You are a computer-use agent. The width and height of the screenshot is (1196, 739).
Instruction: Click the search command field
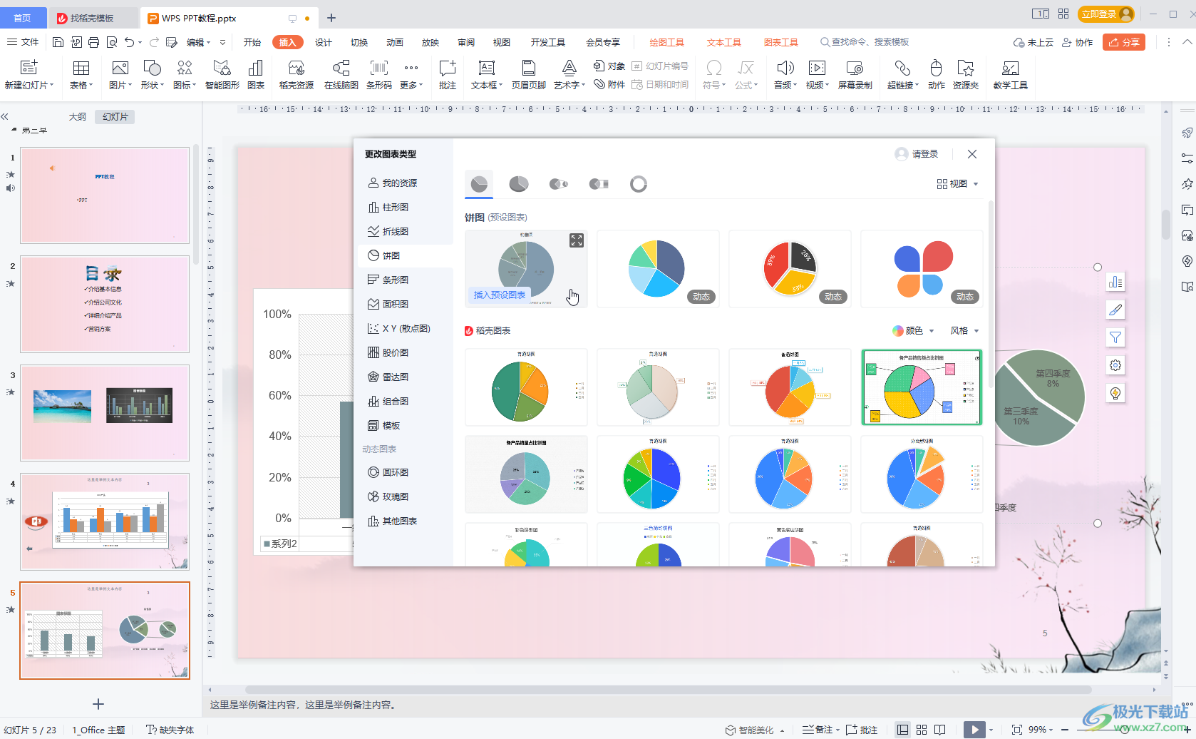click(x=865, y=42)
